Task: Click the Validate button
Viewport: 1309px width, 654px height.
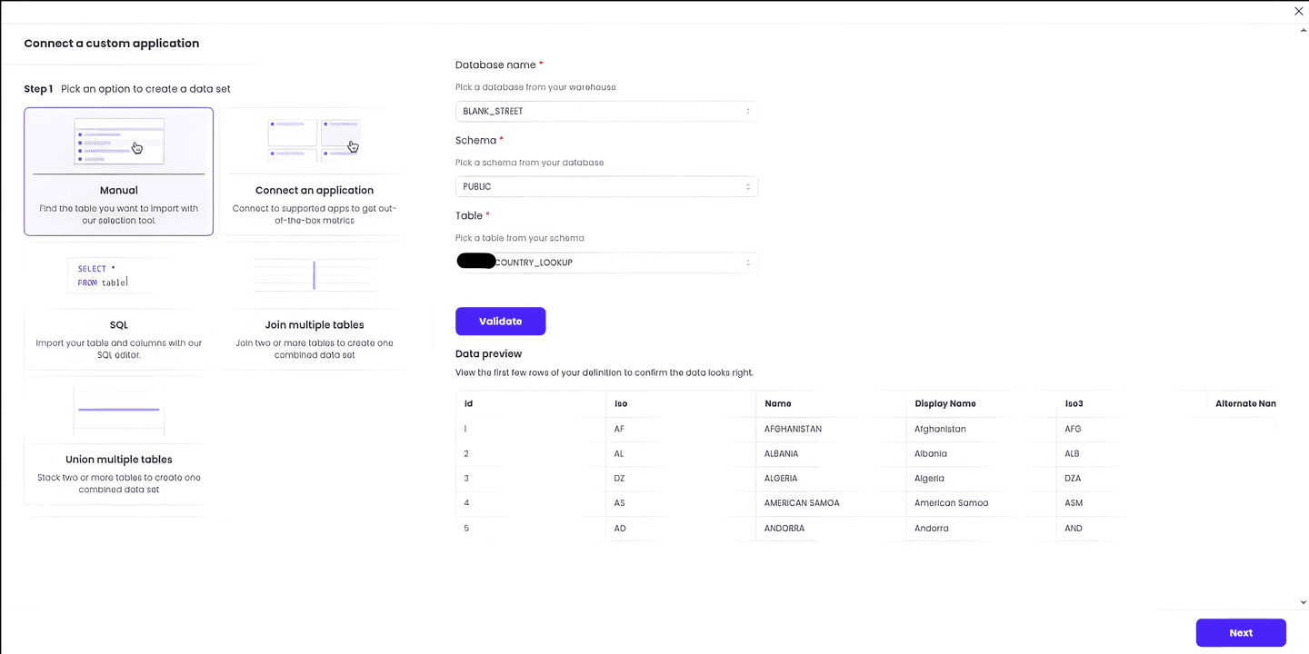Action: click(x=500, y=321)
